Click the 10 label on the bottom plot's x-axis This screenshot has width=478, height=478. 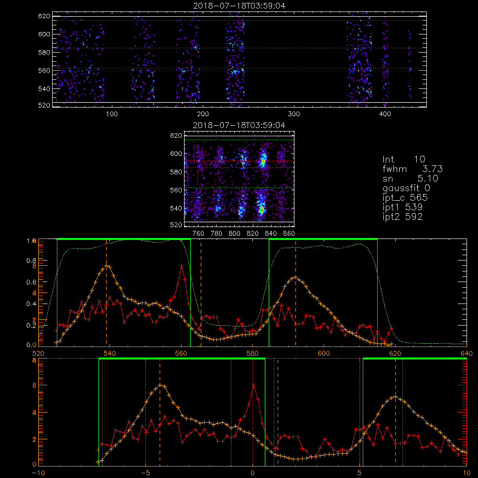click(467, 473)
